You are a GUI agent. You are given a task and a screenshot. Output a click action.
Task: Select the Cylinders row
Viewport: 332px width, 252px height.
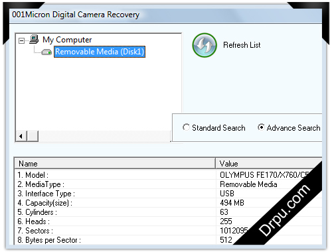click(x=168, y=212)
